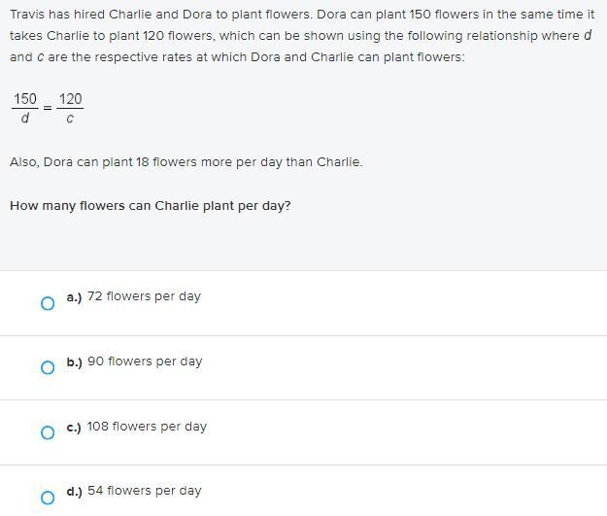
Task: Click the bold "d.)" option label
Action: pyautogui.click(x=75, y=491)
